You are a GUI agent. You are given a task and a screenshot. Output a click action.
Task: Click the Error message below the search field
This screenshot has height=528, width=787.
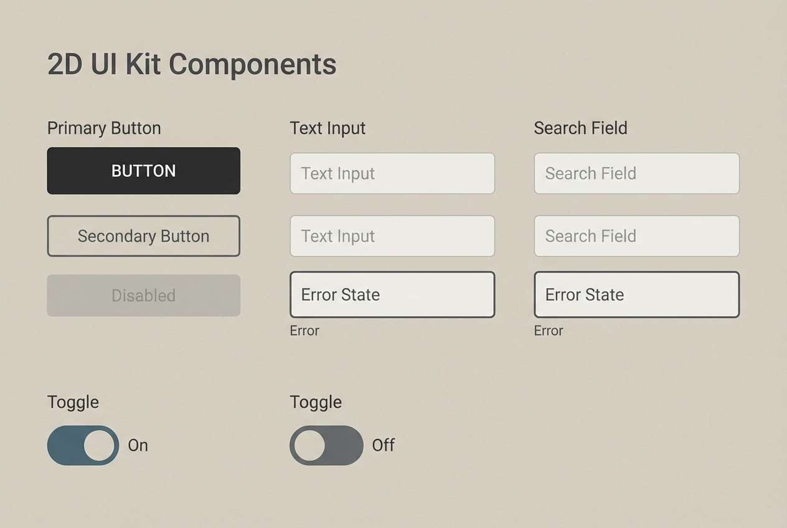coord(549,331)
